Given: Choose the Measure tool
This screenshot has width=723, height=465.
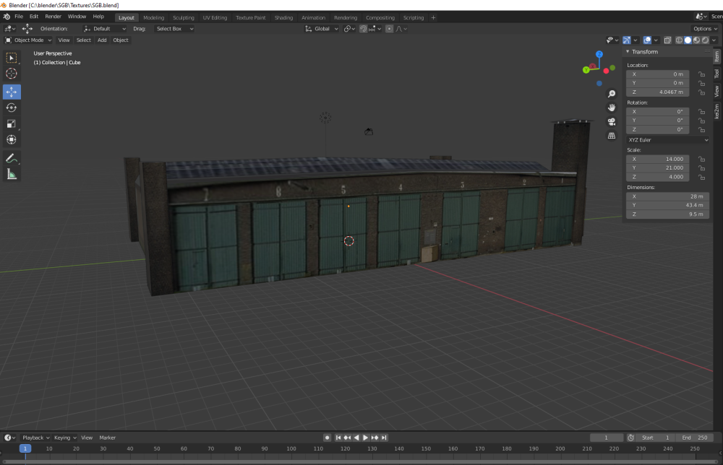Looking at the screenshot, I should (12, 174).
